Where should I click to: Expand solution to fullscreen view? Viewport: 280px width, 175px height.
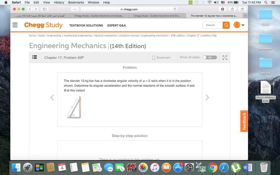coord(225,57)
